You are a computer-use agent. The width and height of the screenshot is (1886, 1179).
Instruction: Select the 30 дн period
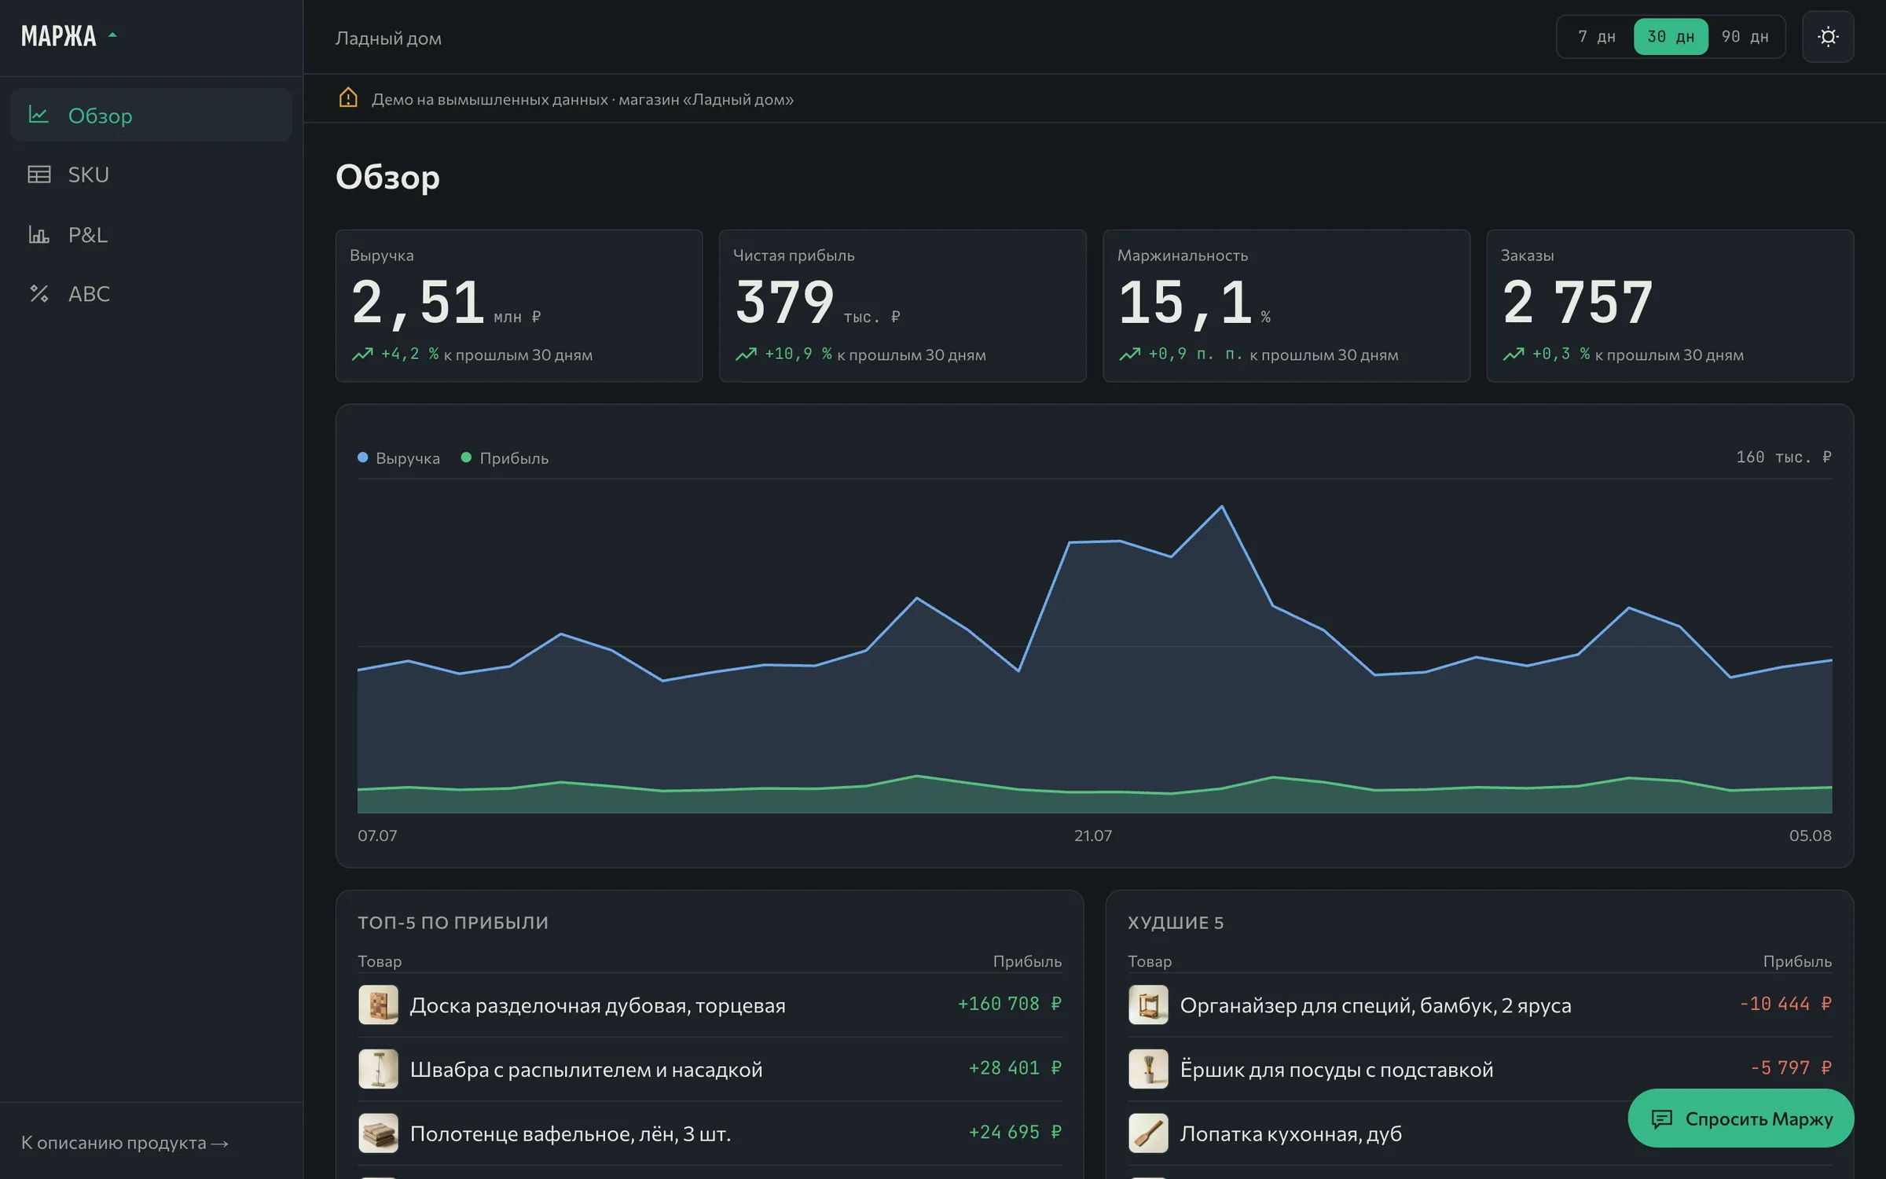[x=1671, y=37]
